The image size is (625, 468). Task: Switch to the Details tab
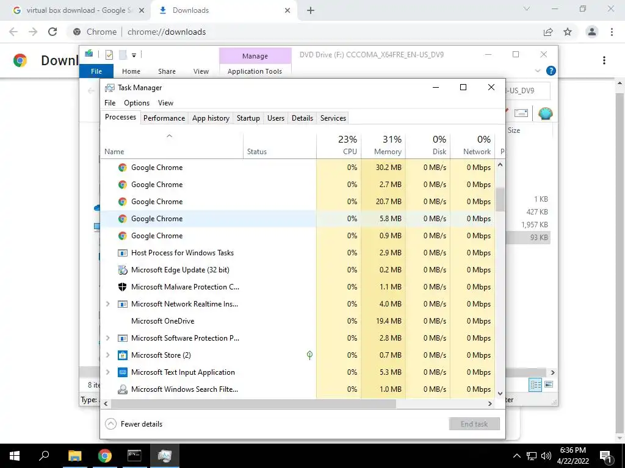pyautogui.click(x=302, y=118)
